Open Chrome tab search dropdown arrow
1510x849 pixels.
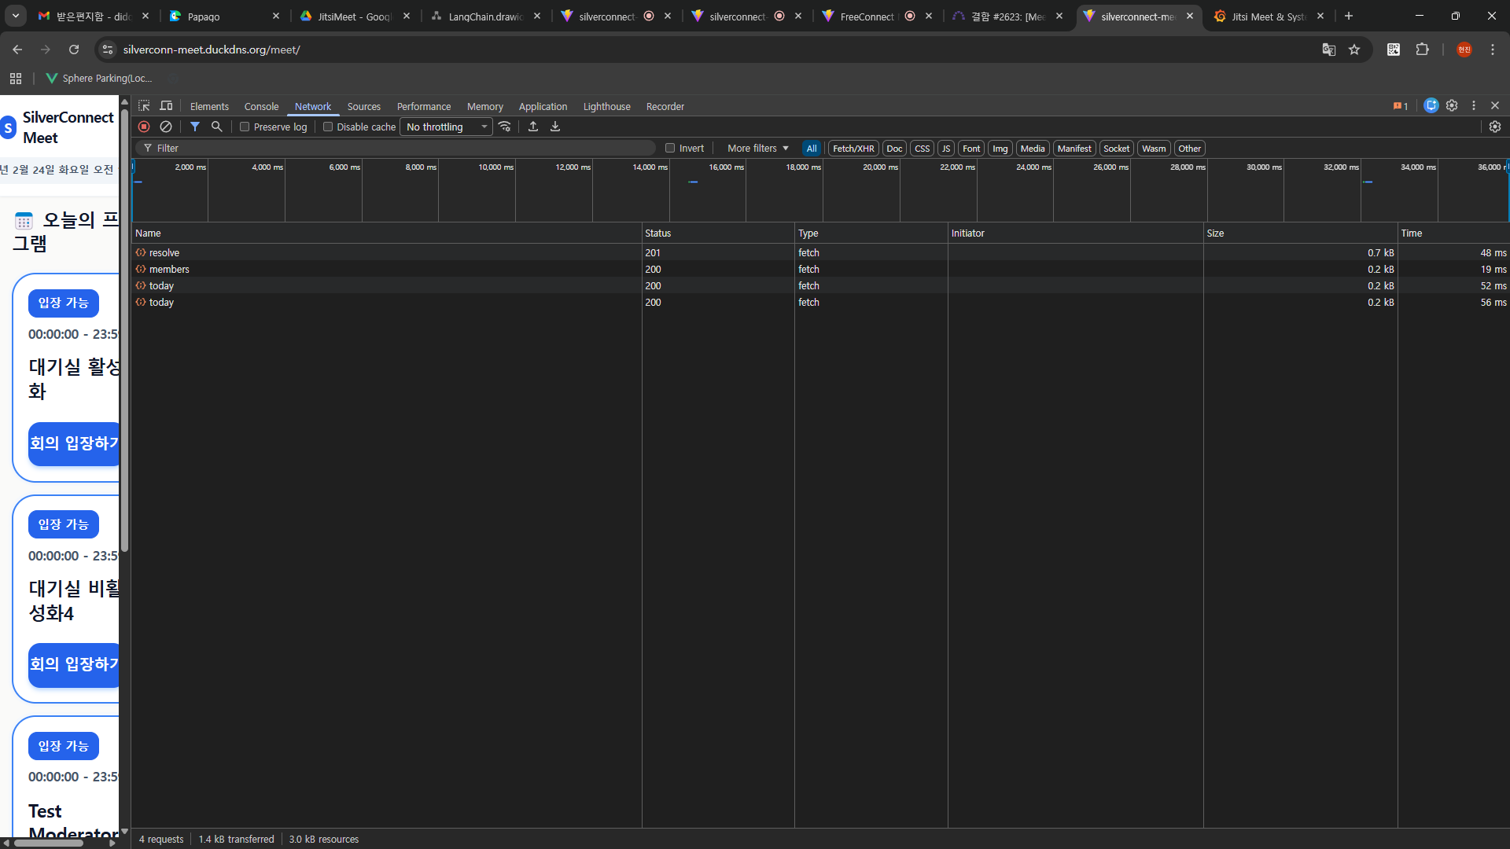(16, 16)
